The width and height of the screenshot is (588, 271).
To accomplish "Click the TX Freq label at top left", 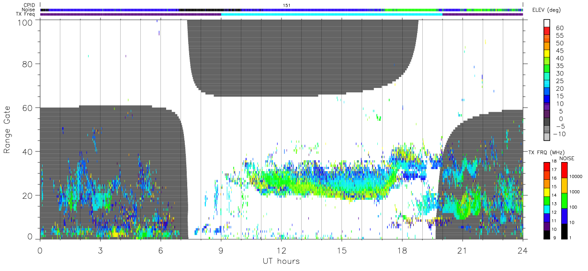I will coord(26,14).
